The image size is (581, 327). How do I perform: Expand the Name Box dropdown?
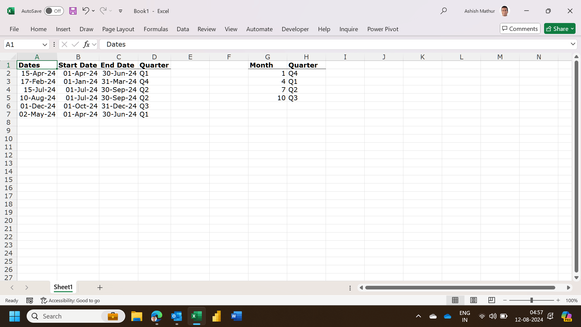pyautogui.click(x=45, y=45)
